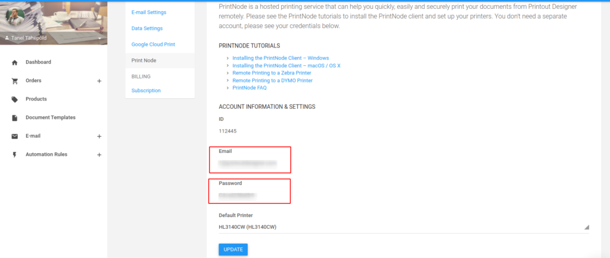Click the Dashboard home icon
610x258 pixels.
pos(15,62)
